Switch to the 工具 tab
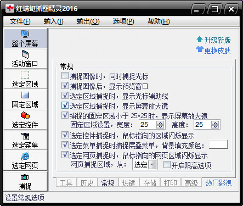 click(66, 183)
